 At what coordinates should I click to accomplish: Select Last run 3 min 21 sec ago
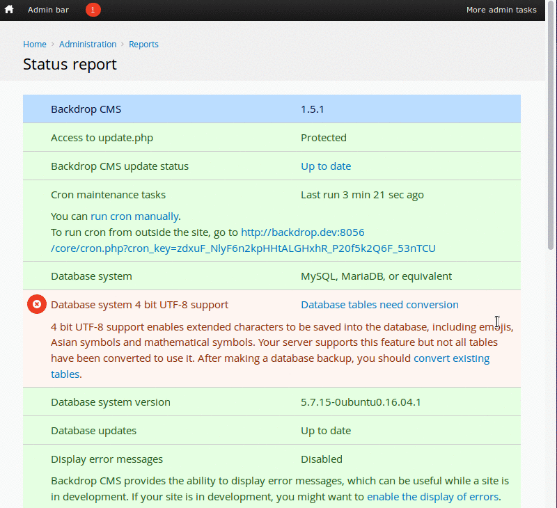[362, 195]
